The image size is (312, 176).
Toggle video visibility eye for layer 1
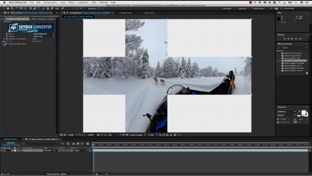2,150
